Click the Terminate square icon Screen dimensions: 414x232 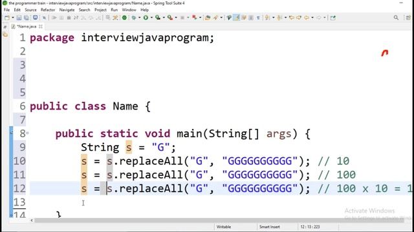[69, 17]
